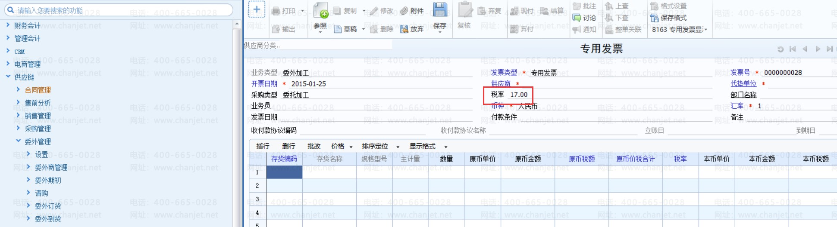Expand the 财务会计 module

click(8, 25)
